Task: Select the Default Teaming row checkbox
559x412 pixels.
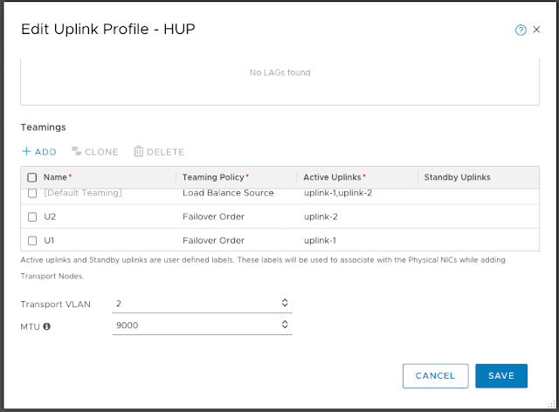Action: pos(32,193)
